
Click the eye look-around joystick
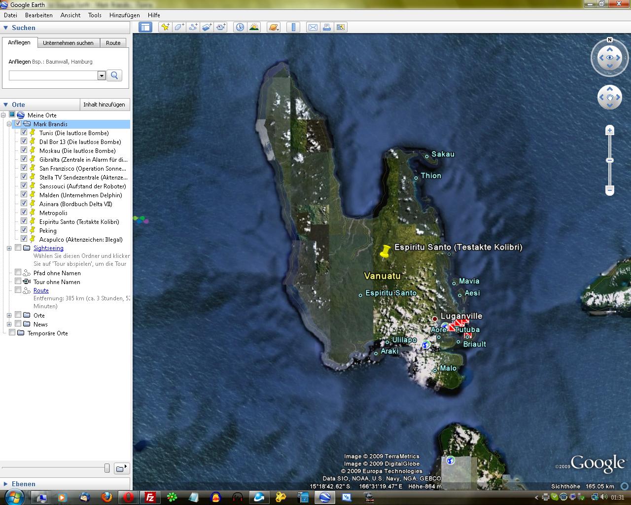(610, 58)
